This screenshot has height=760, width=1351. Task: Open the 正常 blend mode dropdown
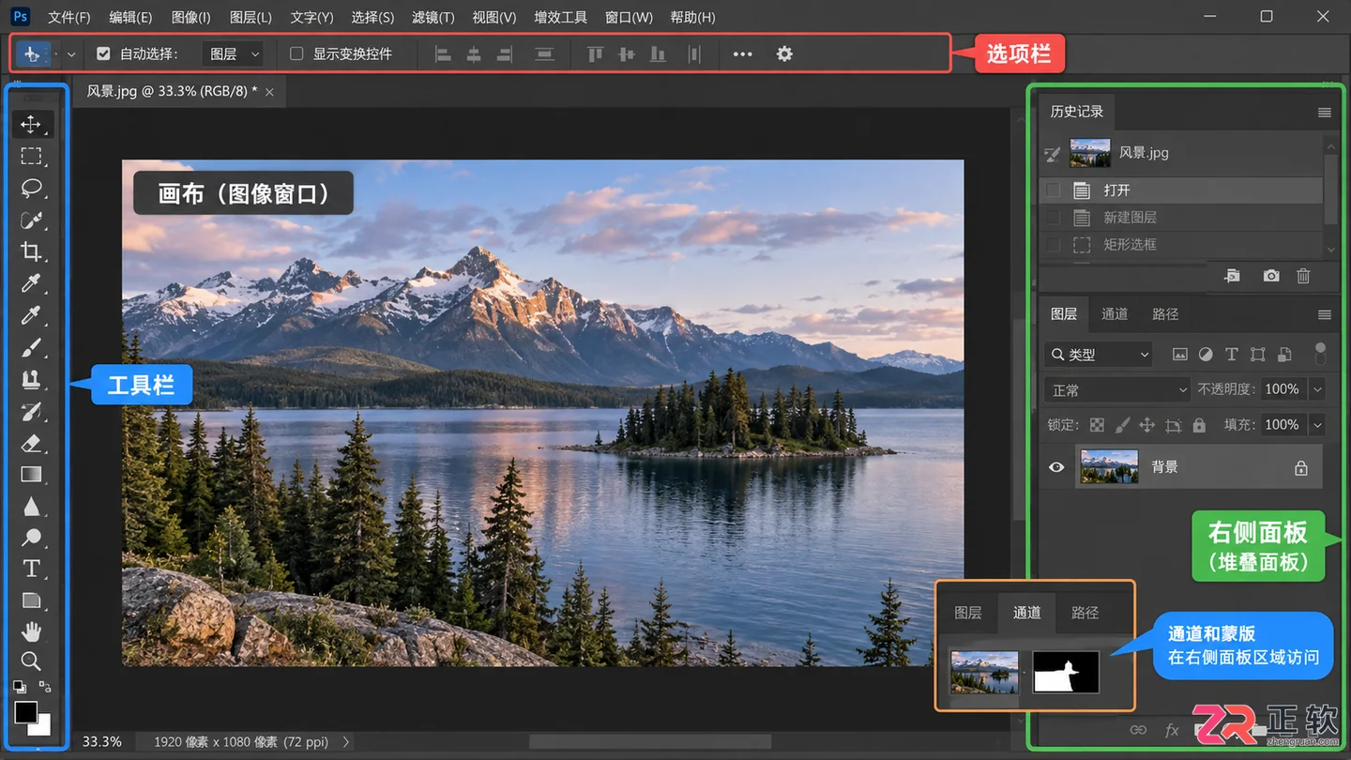coord(1116,389)
